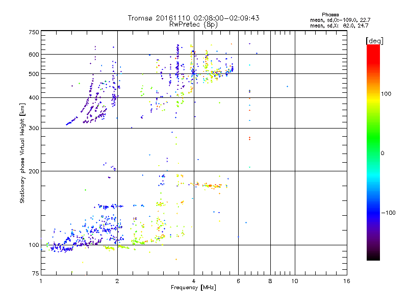The height and width of the screenshot is (306, 408).
Task: Click the 'mean, sd,X: 82.0, 24.7' statistic
Action: click(x=339, y=25)
